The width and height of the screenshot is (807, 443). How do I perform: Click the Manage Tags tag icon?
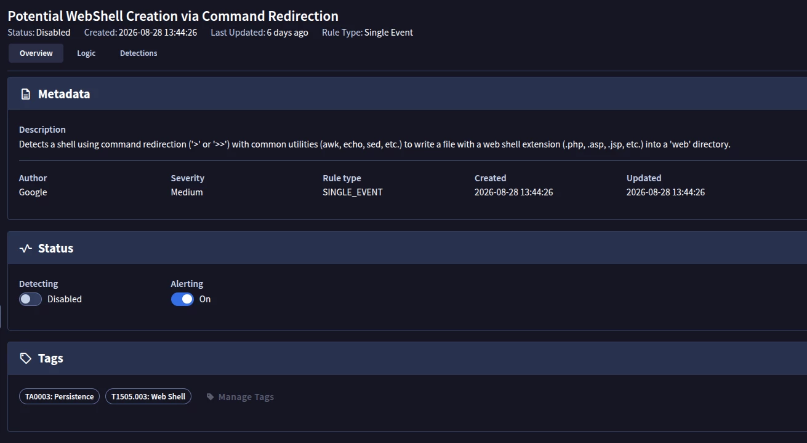pos(210,397)
